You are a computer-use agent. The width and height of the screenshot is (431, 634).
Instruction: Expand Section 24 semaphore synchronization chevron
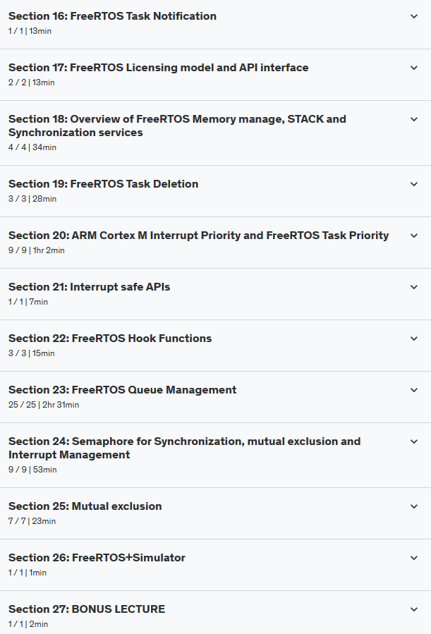pos(414,441)
